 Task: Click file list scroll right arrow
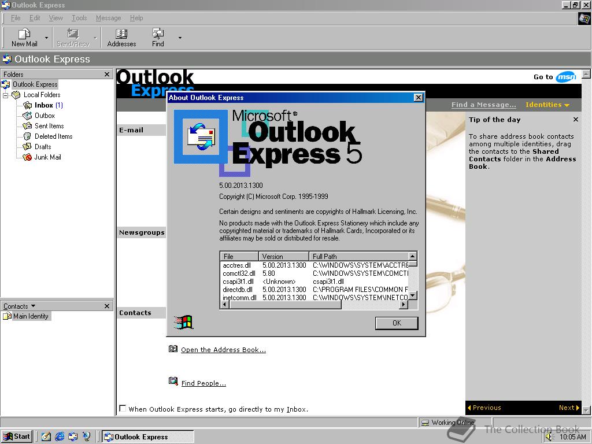[404, 304]
